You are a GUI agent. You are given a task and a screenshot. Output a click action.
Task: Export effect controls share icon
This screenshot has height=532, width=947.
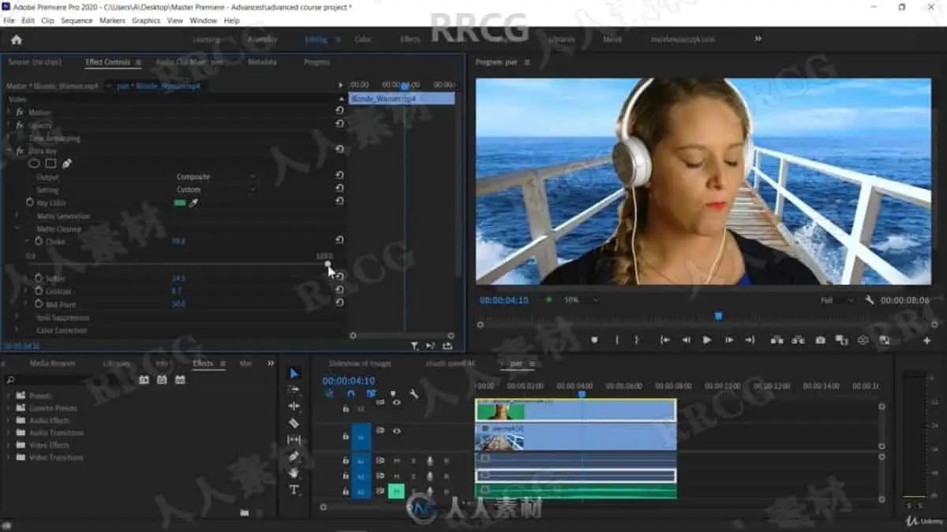(447, 345)
